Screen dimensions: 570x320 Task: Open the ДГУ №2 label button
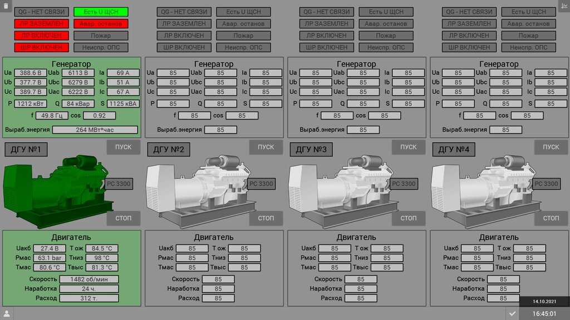tap(168, 149)
